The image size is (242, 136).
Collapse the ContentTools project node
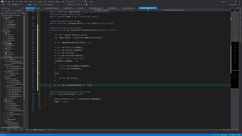coord(2,17)
